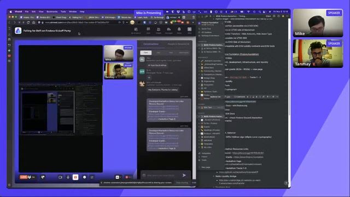
Task: Toggle the highlighted screen share button
Action: 75,177
